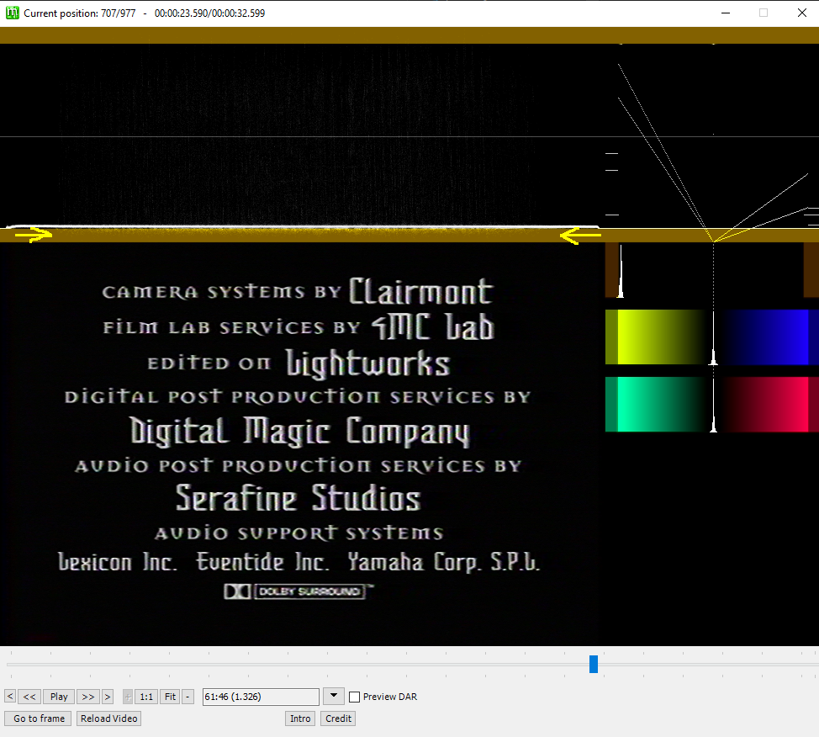The image size is (819, 737).
Task: Click the 'Yamaha Corp.' text in the video
Action: pyautogui.click(x=413, y=562)
